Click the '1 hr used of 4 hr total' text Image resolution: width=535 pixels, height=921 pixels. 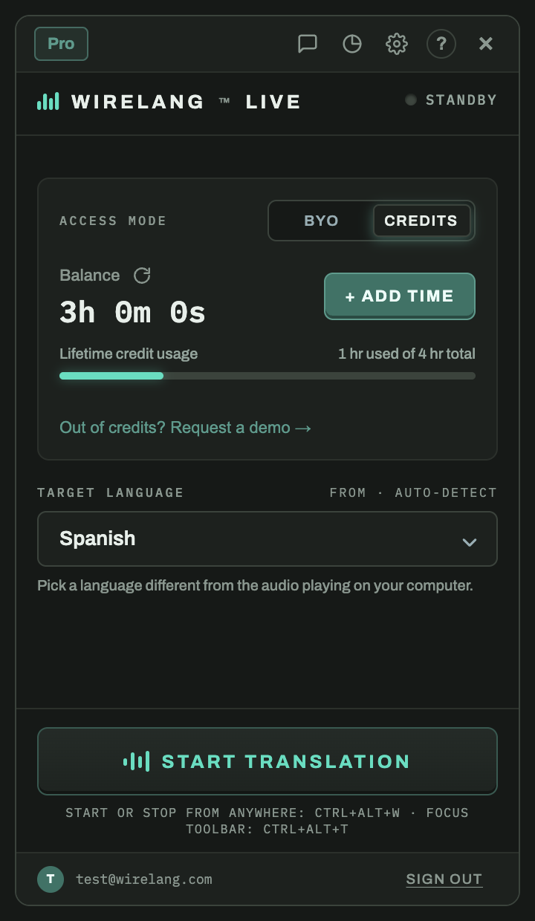pyautogui.click(x=406, y=354)
